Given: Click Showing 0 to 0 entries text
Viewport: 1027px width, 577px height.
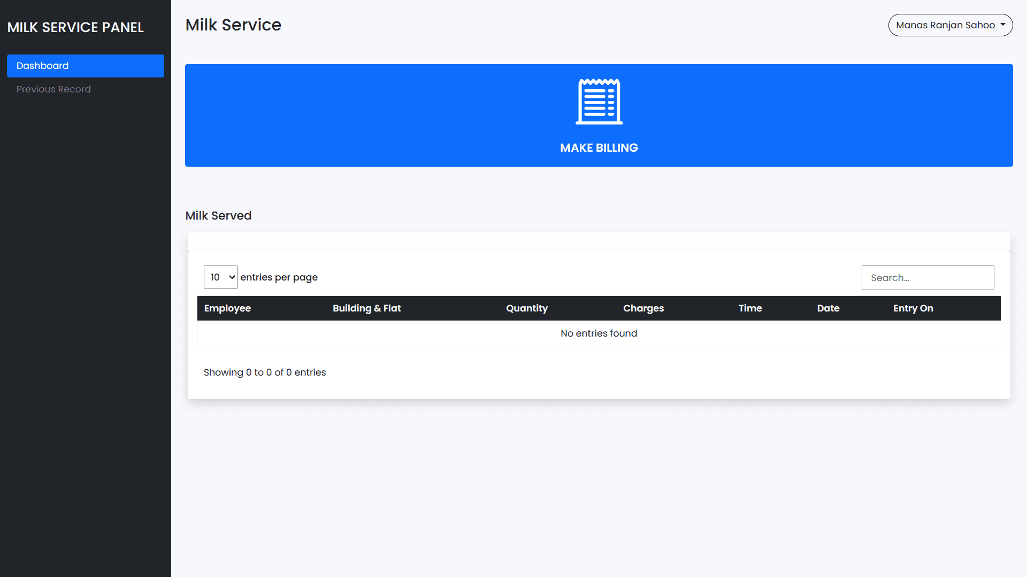Looking at the screenshot, I should pos(264,372).
